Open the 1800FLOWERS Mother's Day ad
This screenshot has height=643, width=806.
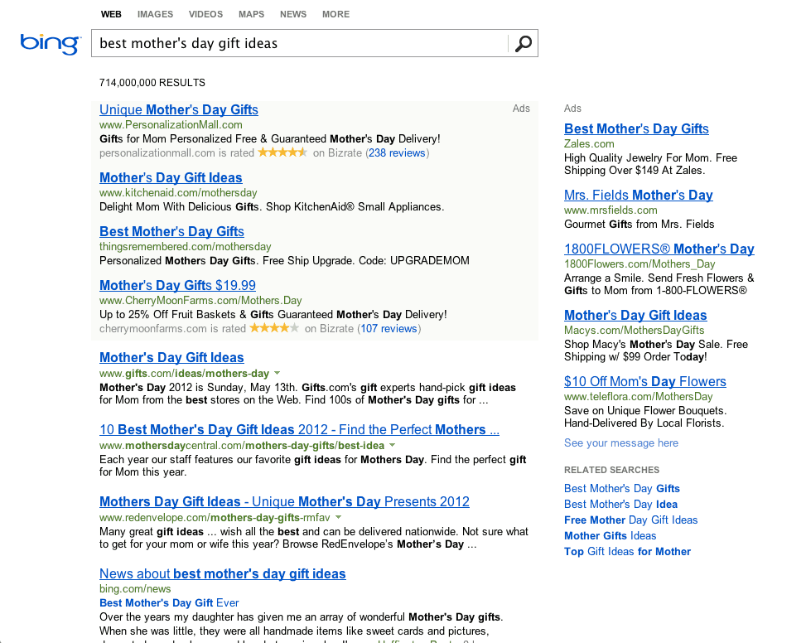tap(659, 249)
